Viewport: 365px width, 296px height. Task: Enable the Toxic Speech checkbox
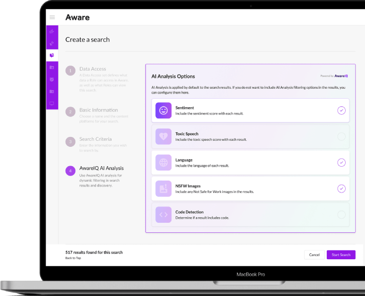[x=341, y=136]
